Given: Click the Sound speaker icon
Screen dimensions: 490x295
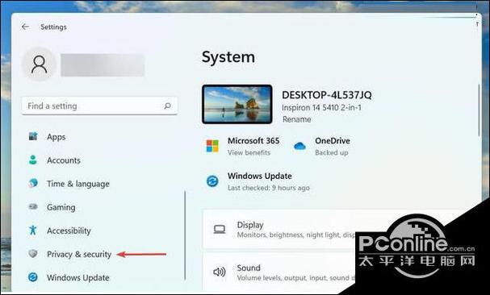Looking at the screenshot, I should (x=220, y=272).
